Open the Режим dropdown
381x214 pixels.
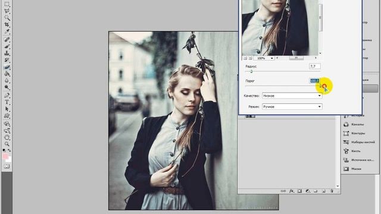point(292,107)
